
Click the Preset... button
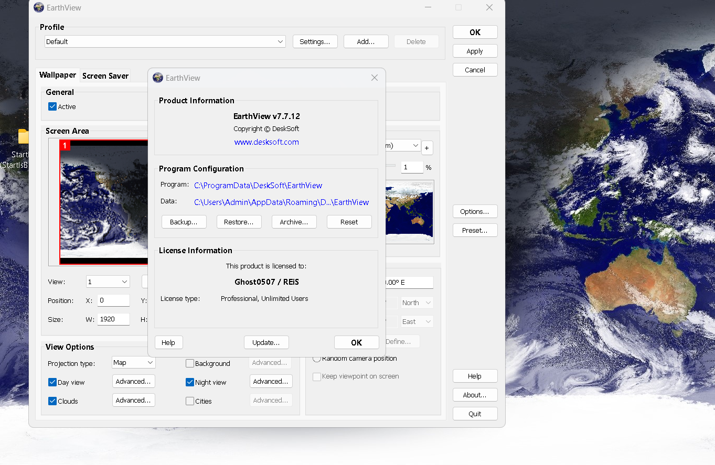(x=475, y=230)
